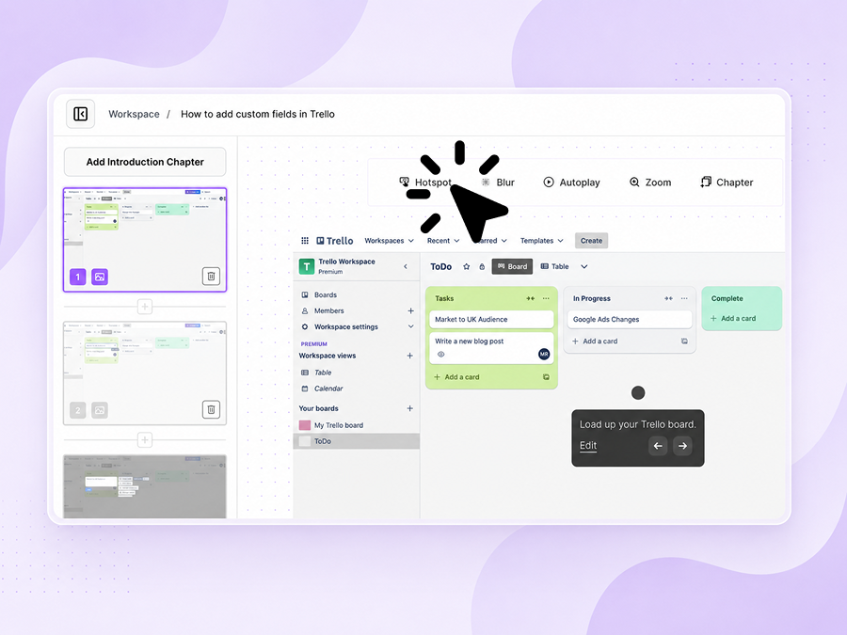This screenshot has width=847, height=635.
Task: Expand Workspace settings chevron
Action: click(x=410, y=326)
